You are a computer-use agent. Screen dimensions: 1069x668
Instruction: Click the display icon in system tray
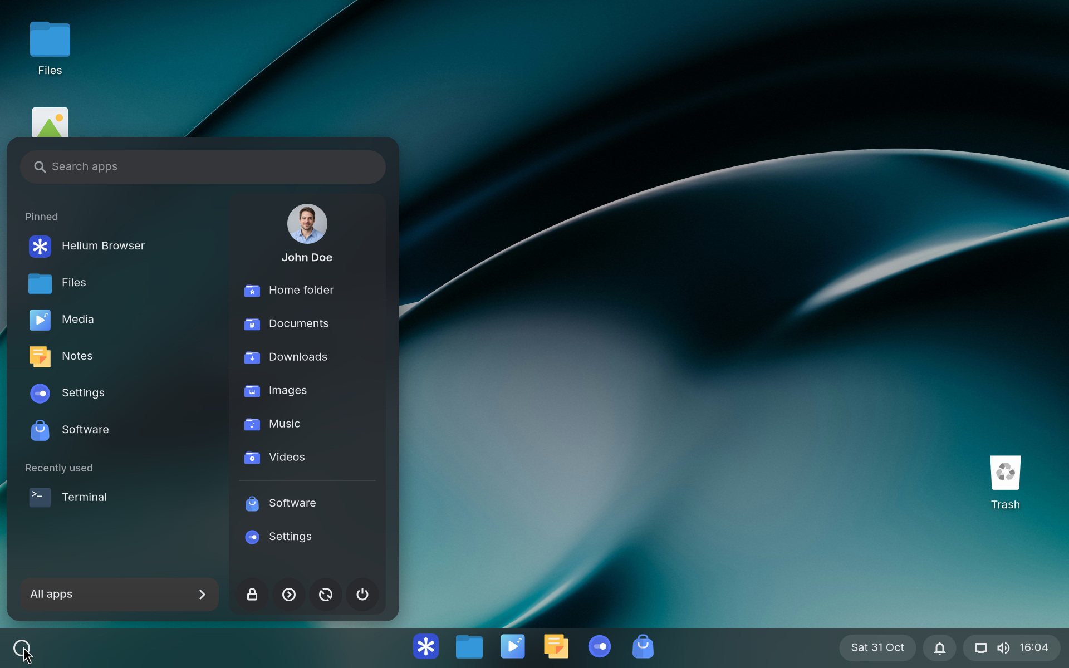981,648
